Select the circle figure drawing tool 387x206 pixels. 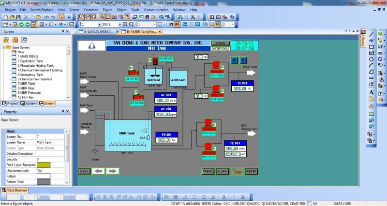point(371,59)
